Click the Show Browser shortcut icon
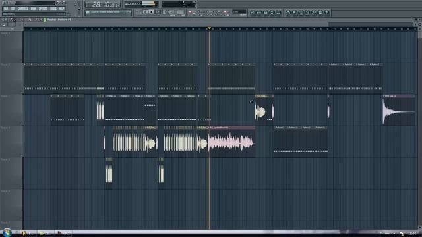The image size is (422, 237). [x=272, y=13]
